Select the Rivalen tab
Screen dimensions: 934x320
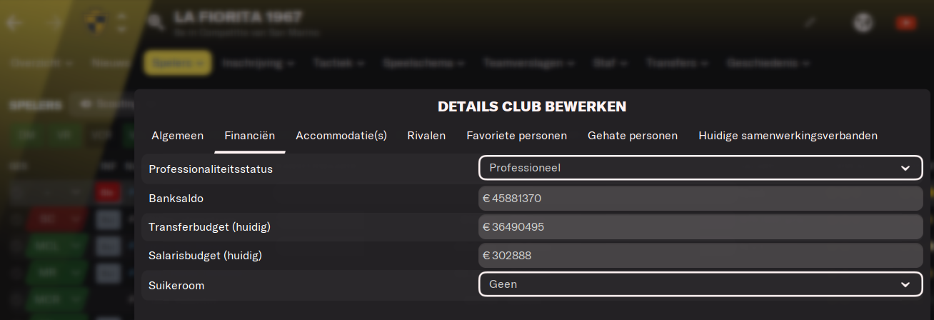[x=426, y=136]
